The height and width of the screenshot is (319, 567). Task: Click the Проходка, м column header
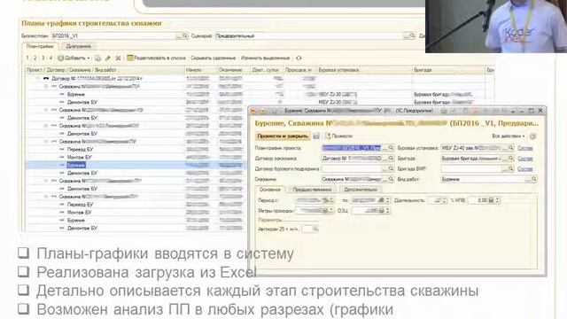tap(299, 70)
